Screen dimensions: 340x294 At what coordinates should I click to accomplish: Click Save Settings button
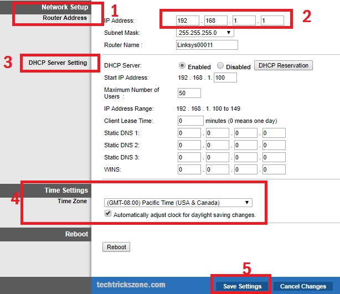[x=242, y=286]
